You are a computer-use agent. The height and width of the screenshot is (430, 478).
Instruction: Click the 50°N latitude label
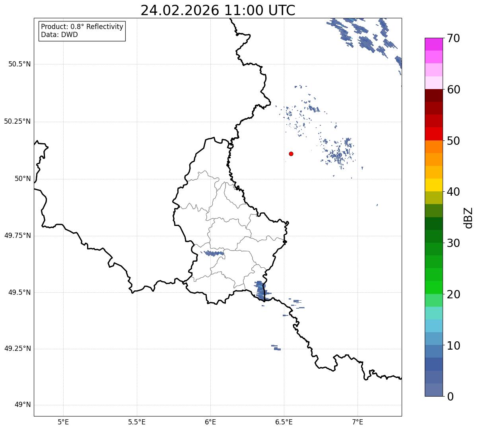[23, 179]
